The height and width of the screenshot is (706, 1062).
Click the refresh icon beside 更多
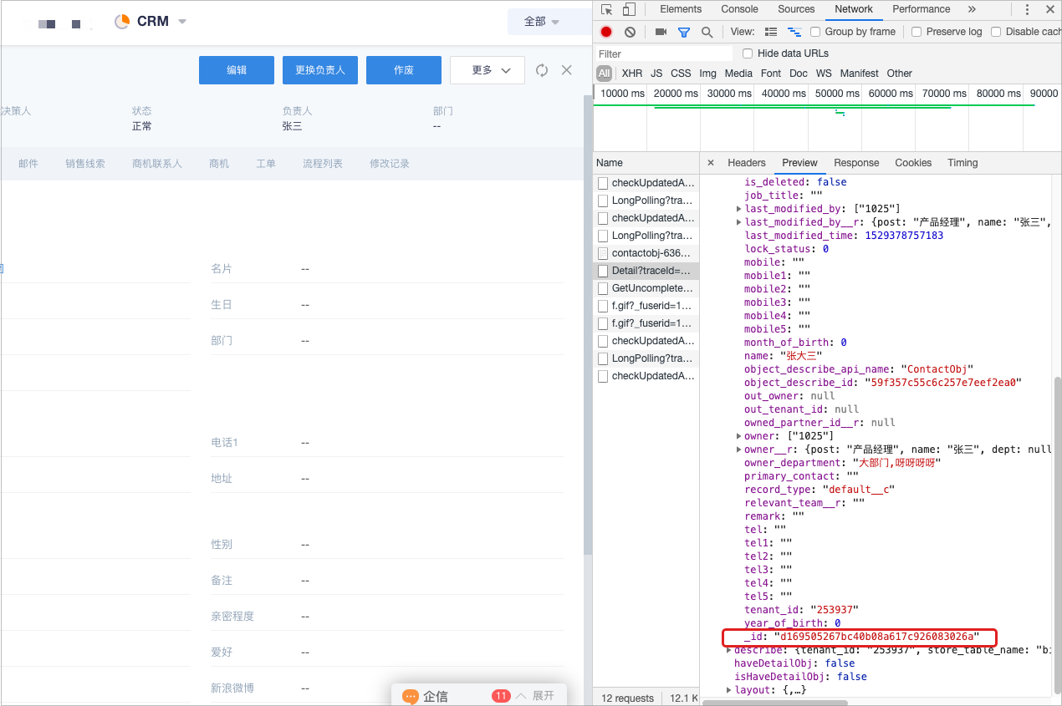[542, 70]
